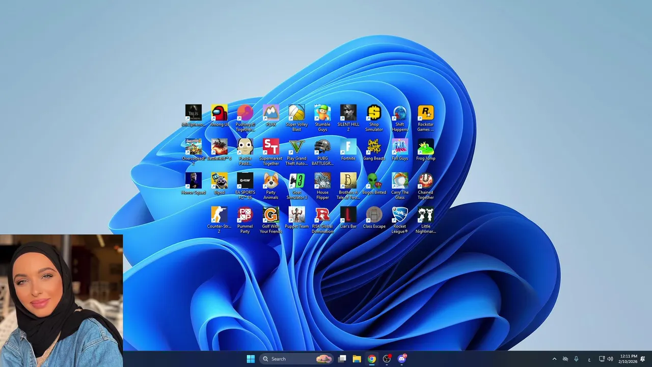652x367 pixels.
Task: Open File Explorer from the taskbar
Action: point(357,359)
